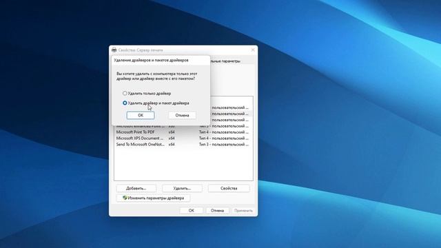Viewport: 441px width, 248px height.
Task: Click empty area of drivers list box
Action: [183, 165]
